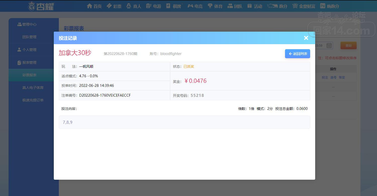Click the 已派奖 status text
Viewport: 377px width, 196px height.
[x=189, y=67]
